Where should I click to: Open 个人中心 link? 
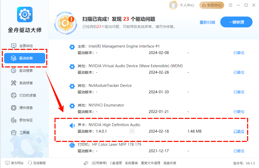(187, 5)
